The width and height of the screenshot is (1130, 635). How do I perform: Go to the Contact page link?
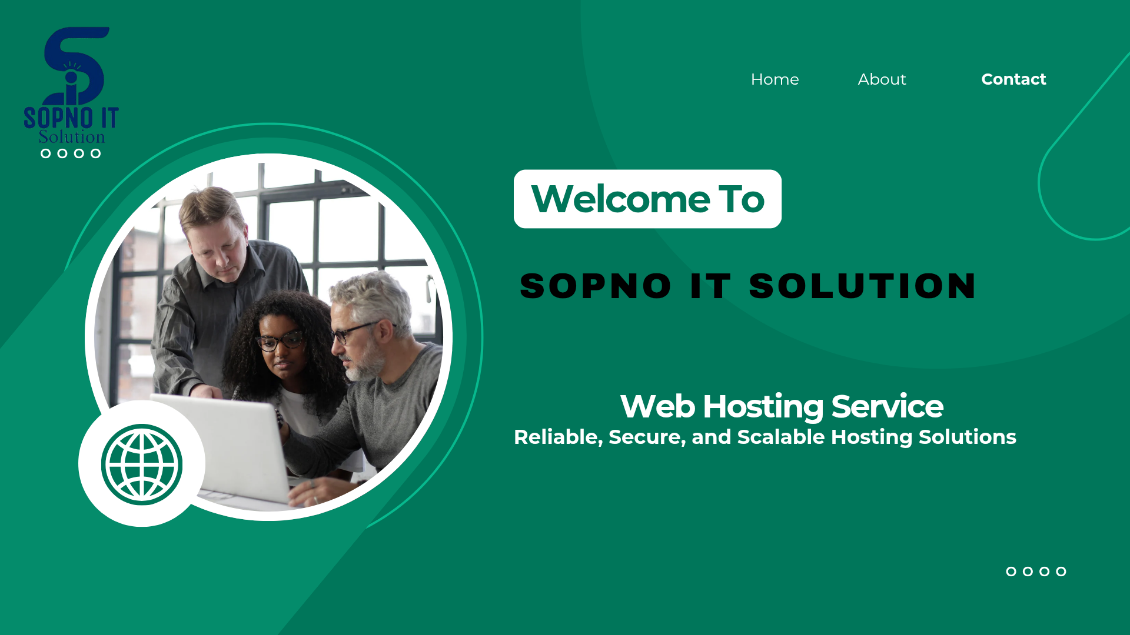tap(1013, 79)
